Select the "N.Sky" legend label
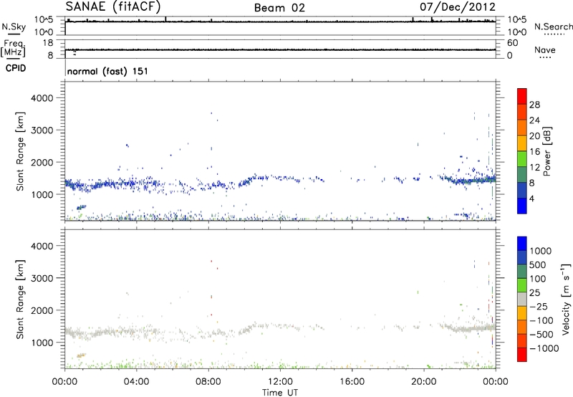Viewport: 573px width, 397px height. 14,27
